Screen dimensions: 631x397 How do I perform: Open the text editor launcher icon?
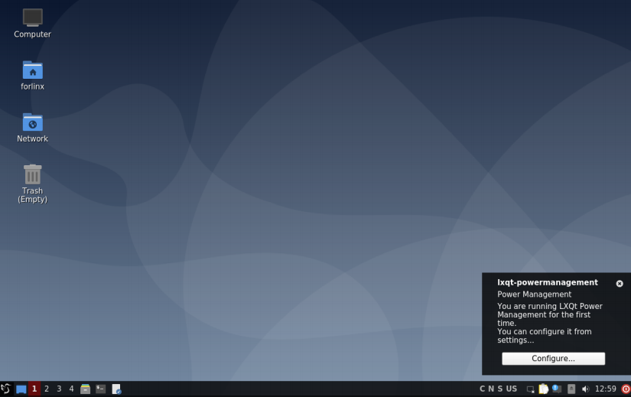[116, 389]
